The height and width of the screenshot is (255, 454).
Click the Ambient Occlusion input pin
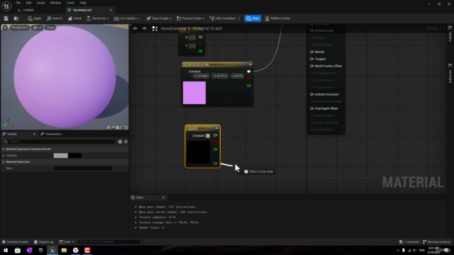tap(312, 94)
